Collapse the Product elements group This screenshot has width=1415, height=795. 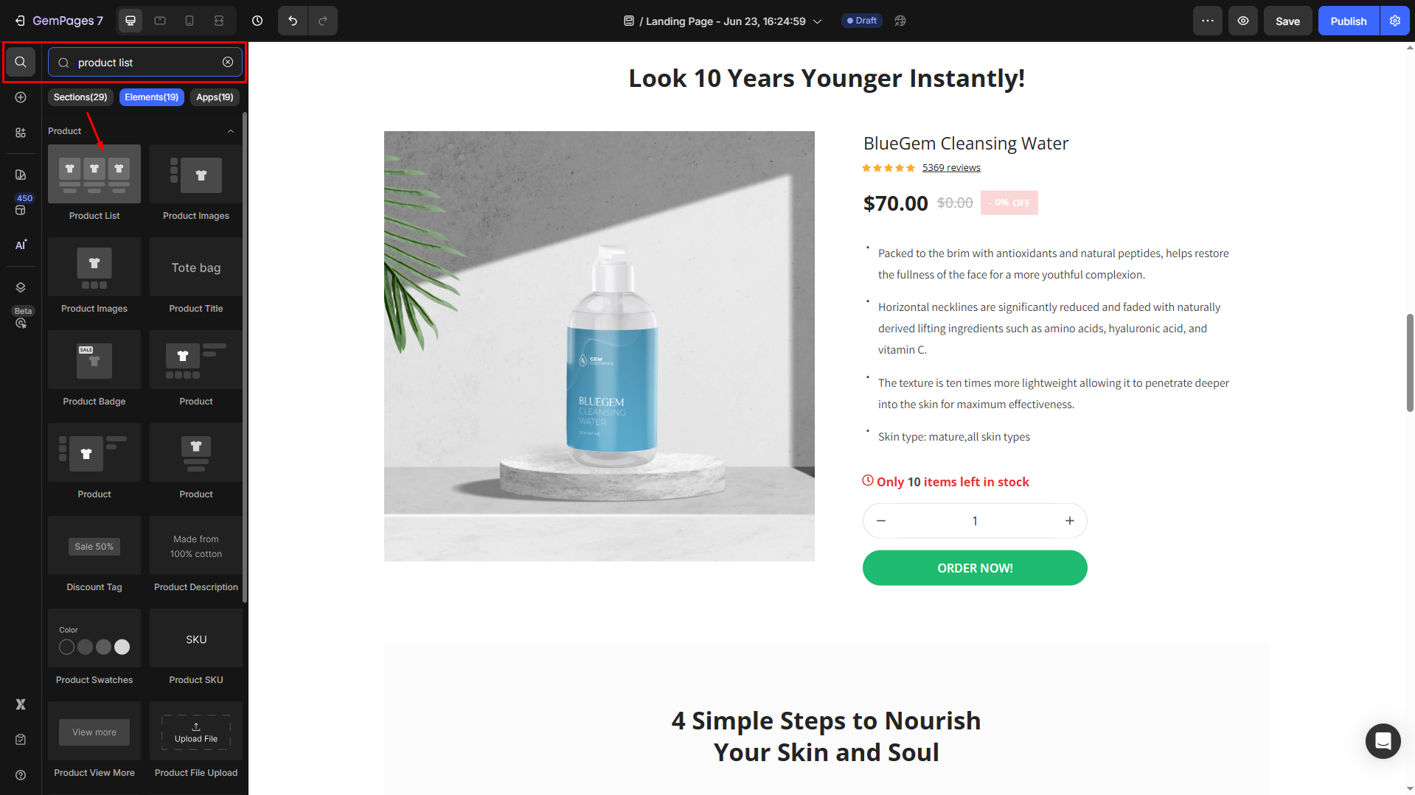pyautogui.click(x=231, y=130)
